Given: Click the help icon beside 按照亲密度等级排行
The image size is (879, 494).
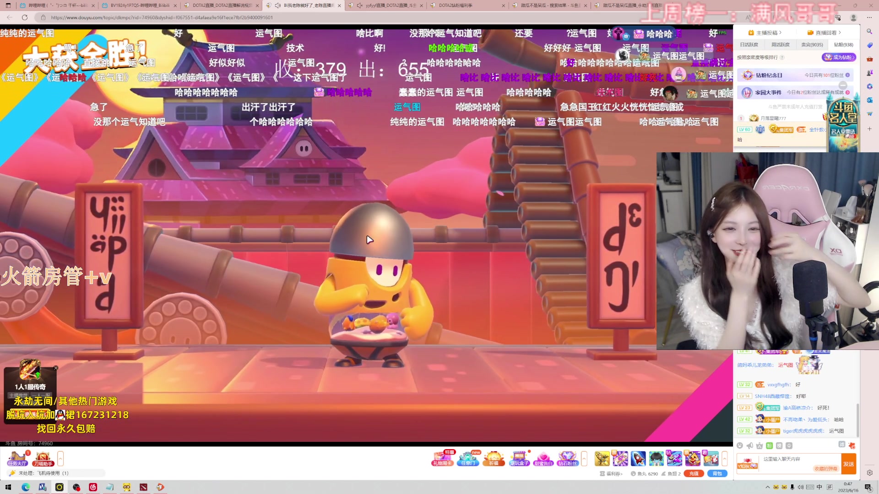Looking at the screenshot, I should [x=782, y=58].
